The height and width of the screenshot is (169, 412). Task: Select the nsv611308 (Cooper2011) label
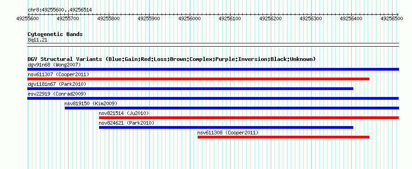click(228, 133)
